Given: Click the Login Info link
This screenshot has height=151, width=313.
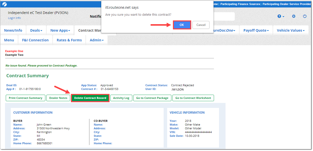Looking at the screenshot, I should [x=14, y=18].
